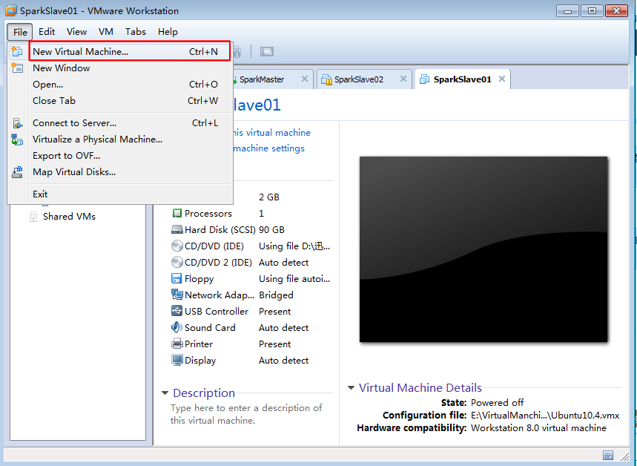The height and width of the screenshot is (466, 637).
Task: Open the Help menu
Action: [x=168, y=32]
